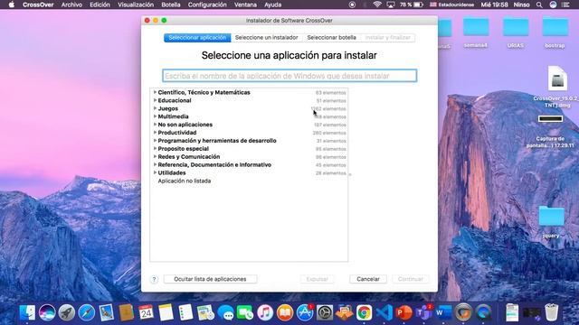Open FaceTime green icon in dock
The height and width of the screenshot is (325, 579).
(x=245, y=313)
